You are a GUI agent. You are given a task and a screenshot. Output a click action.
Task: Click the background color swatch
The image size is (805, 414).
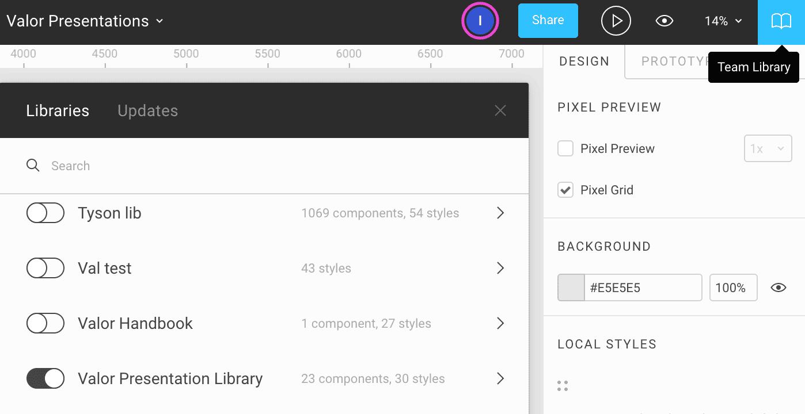tap(571, 287)
